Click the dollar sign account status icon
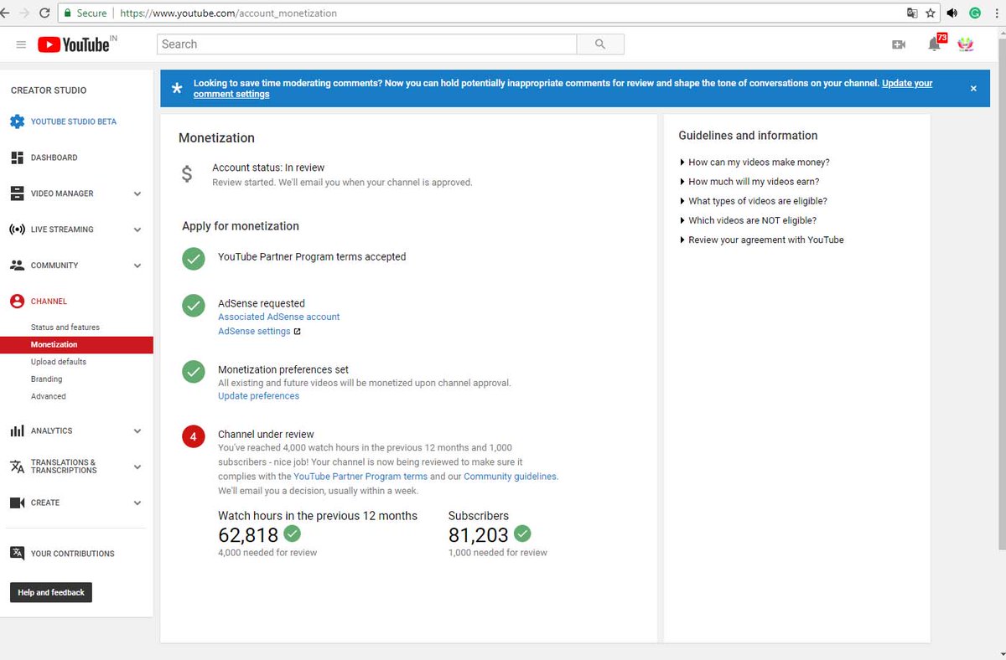 point(187,174)
